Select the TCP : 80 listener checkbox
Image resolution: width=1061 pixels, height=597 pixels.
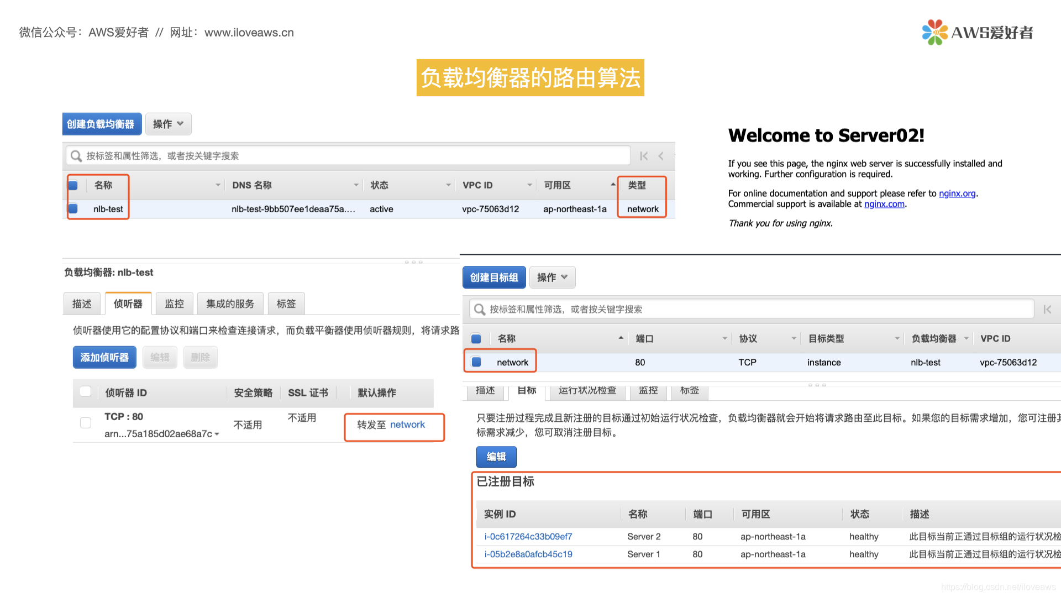coord(86,423)
